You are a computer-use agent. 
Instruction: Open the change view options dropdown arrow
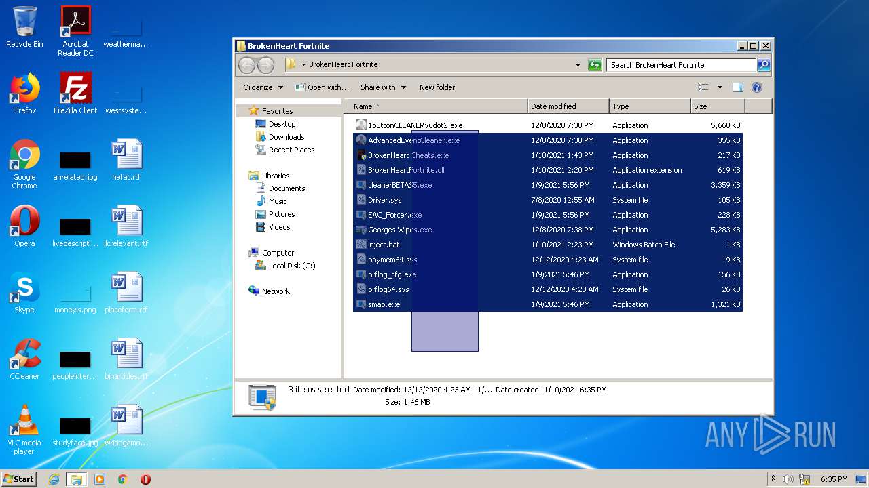[720, 87]
